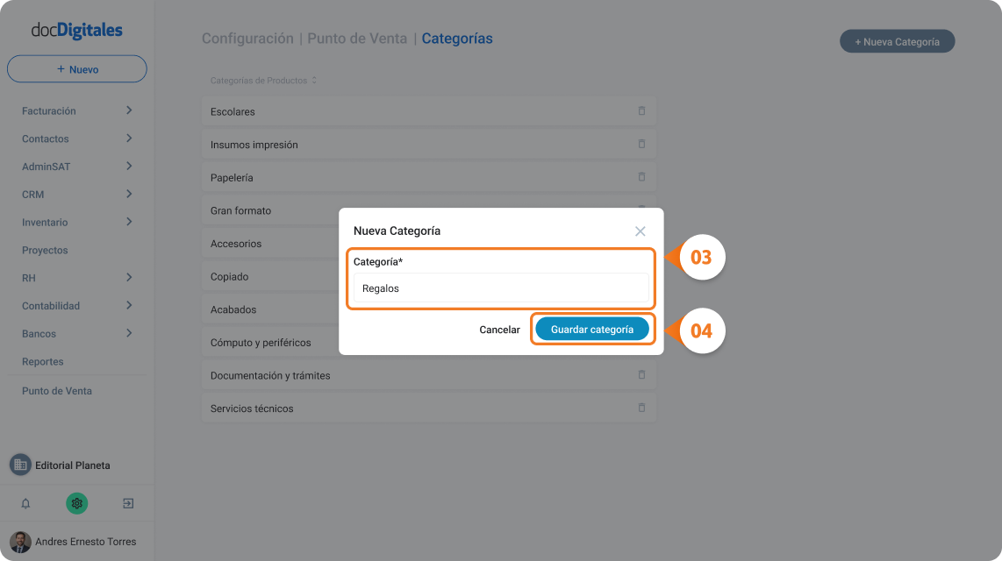Sort by Categorías de Productos header
The image size is (1002, 561).
(263, 81)
